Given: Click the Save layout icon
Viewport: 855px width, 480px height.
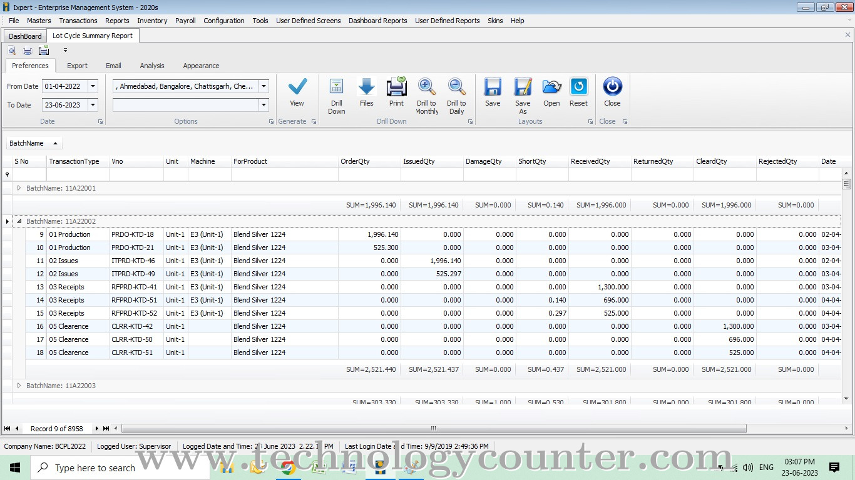Looking at the screenshot, I should (x=493, y=86).
